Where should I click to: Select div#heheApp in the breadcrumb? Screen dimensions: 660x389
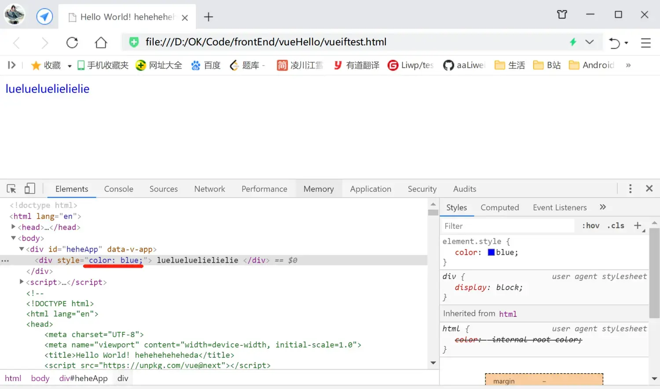pyautogui.click(x=83, y=378)
